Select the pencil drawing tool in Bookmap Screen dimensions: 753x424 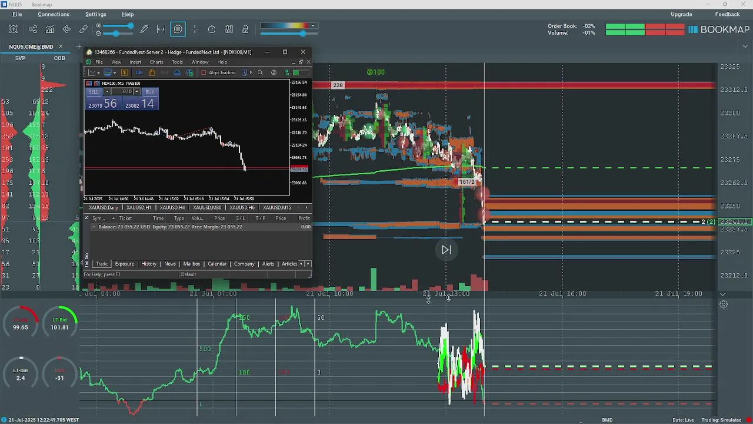tap(144, 29)
